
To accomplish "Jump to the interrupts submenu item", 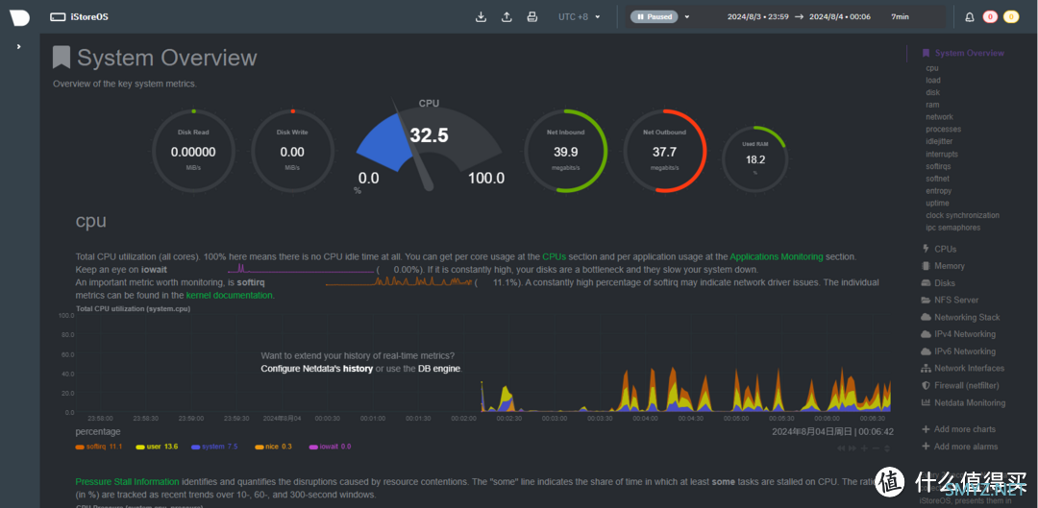I will click(941, 154).
